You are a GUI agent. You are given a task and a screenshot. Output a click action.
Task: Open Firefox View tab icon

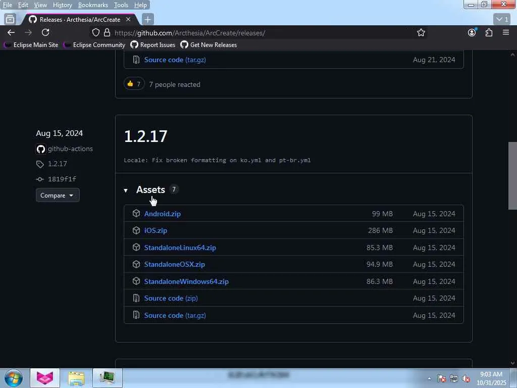click(x=10, y=20)
